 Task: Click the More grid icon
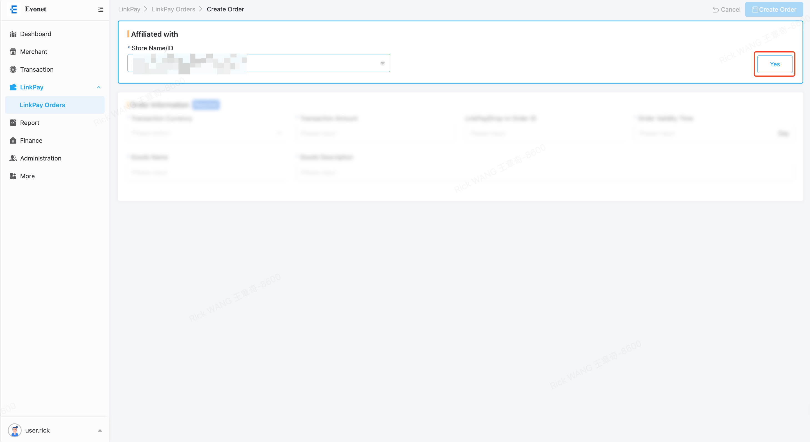coord(13,176)
